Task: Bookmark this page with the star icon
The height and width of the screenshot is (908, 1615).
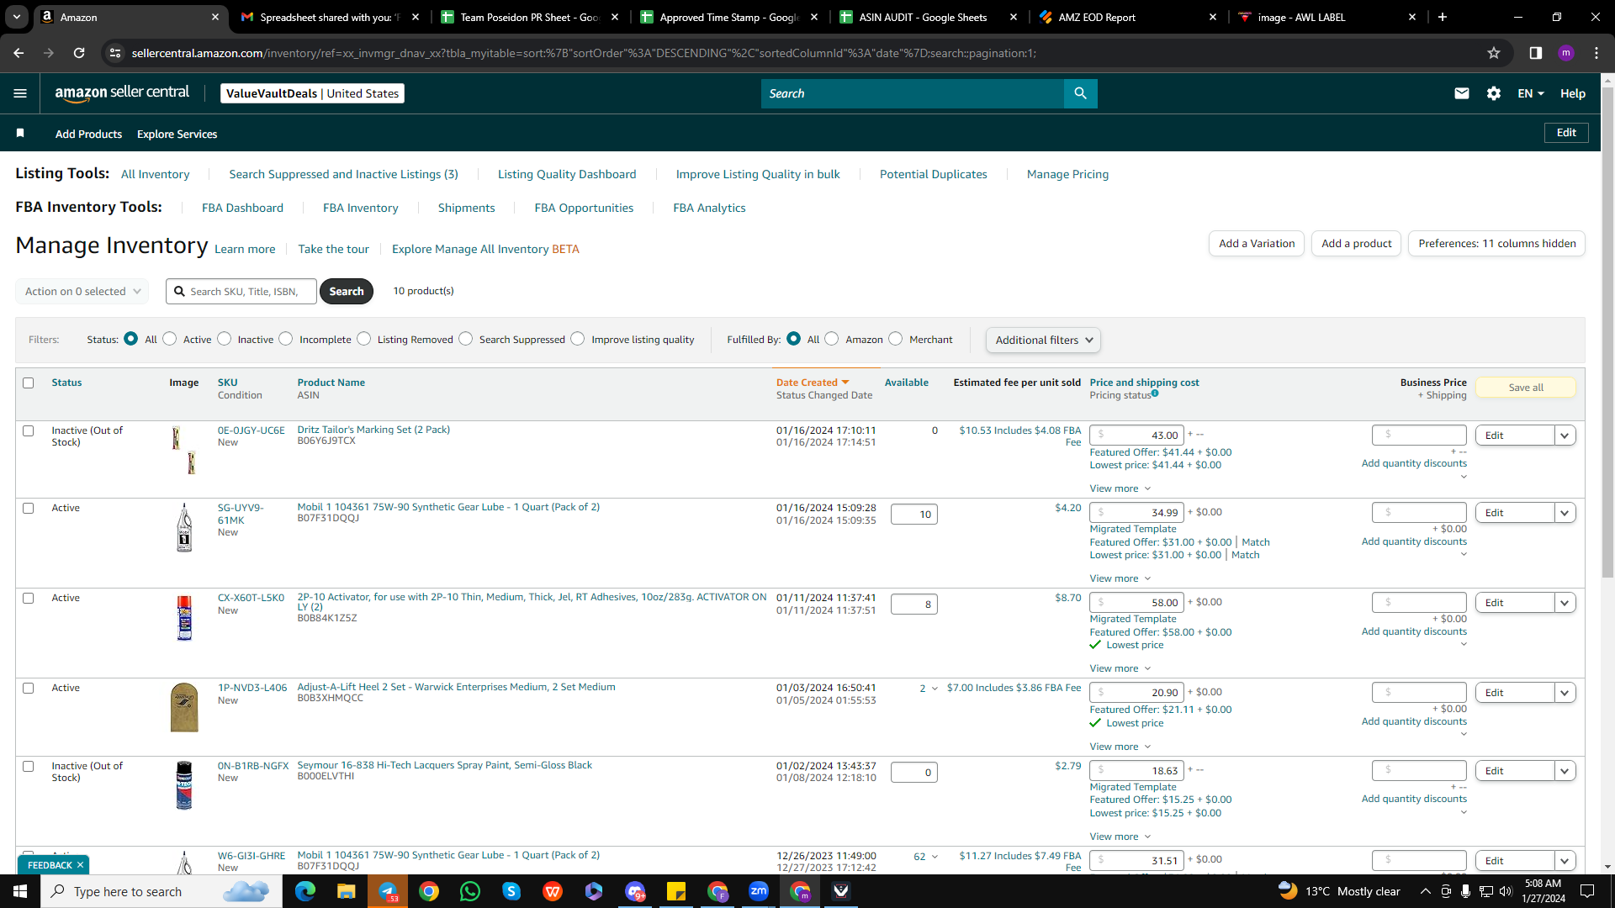Action: [1494, 53]
